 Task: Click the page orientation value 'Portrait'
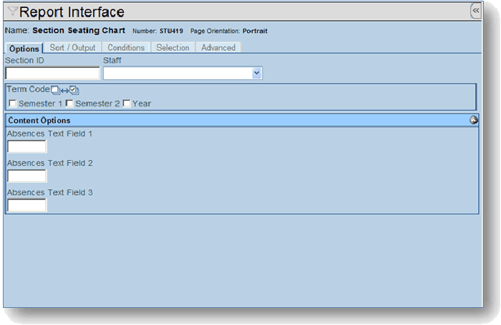255,31
